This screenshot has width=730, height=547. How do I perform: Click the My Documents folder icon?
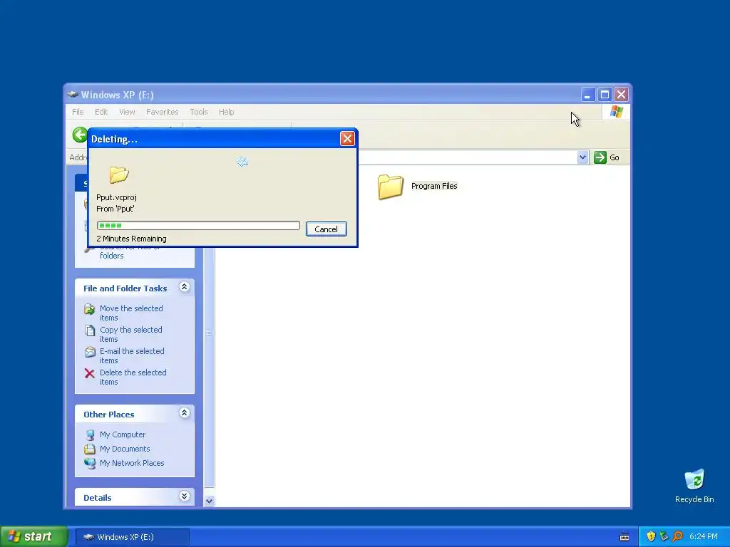tap(89, 449)
